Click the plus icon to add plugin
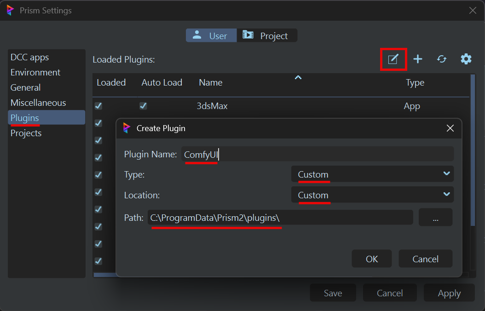The width and height of the screenshot is (485, 311). [x=417, y=59]
